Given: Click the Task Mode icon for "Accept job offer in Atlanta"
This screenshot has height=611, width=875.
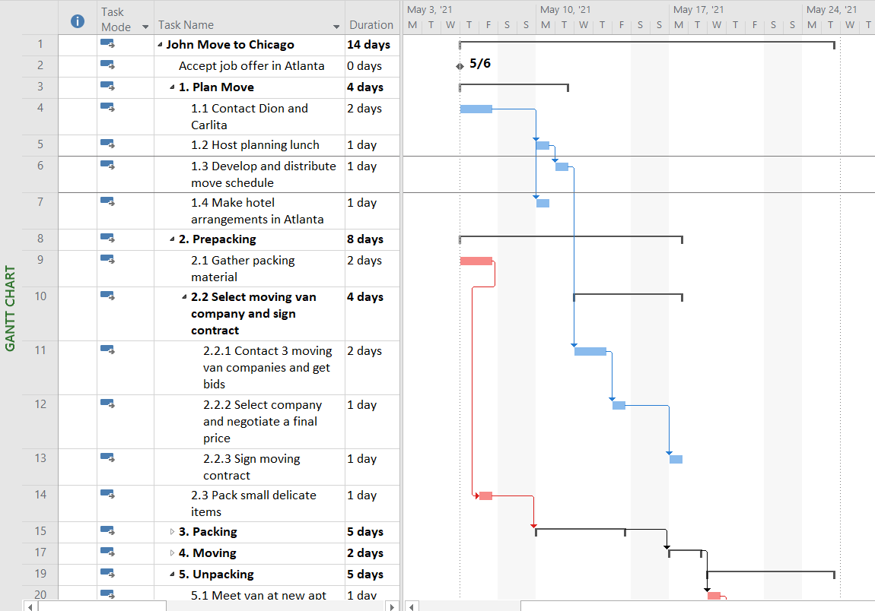Looking at the screenshot, I should (107, 65).
